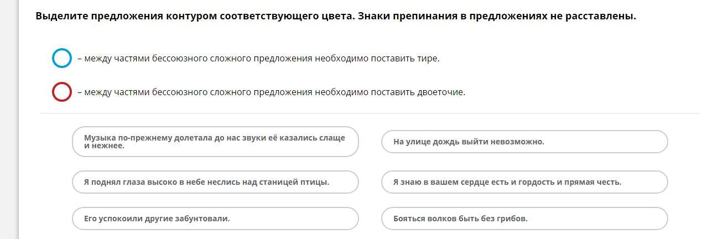The width and height of the screenshot is (707, 239).
Task: Select the red circle outline color
Action: coord(62,92)
